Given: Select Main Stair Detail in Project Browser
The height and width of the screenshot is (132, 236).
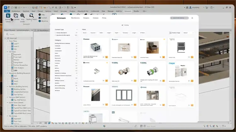Looking at the screenshot, I should point(20,105).
